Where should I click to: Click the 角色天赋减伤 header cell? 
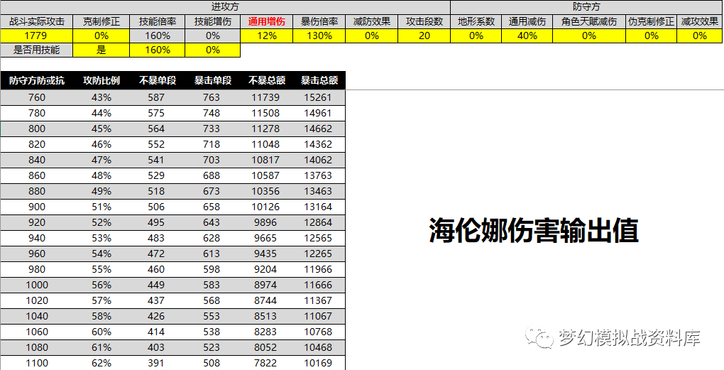(589, 22)
